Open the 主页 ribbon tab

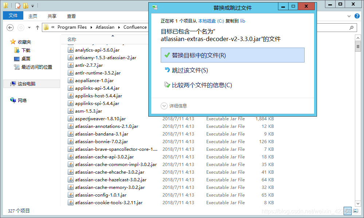[33, 16]
